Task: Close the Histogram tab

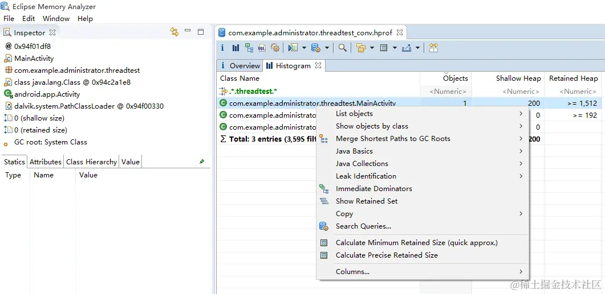Action: coord(318,65)
